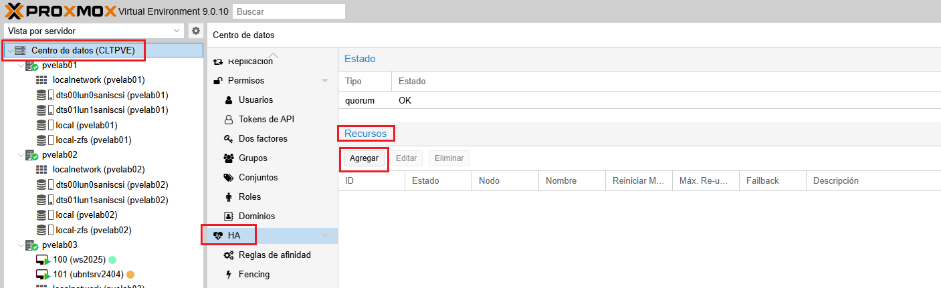This screenshot has width=941, height=288.
Task: Click the pvelab01 node icon
Action: 31,65
